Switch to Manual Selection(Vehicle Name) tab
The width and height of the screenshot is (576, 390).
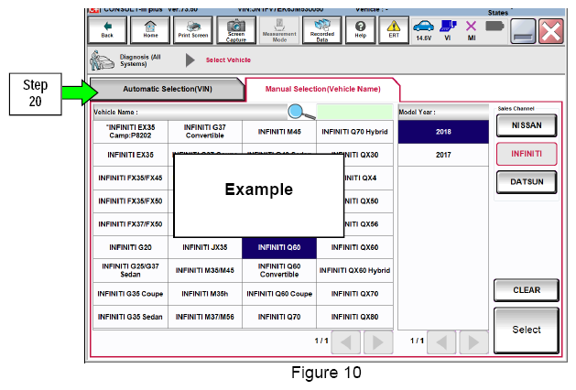[x=322, y=89]
